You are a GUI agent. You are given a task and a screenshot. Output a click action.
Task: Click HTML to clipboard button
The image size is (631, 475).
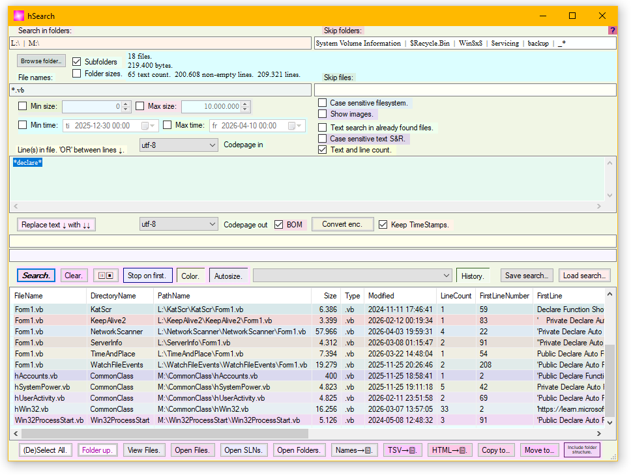[449, 450]
